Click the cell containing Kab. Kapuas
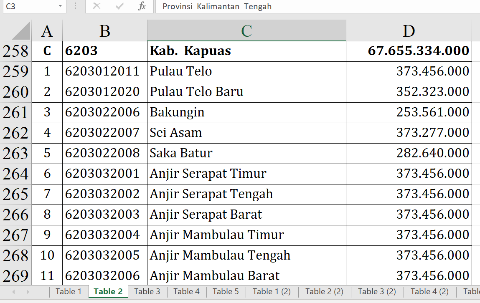The image size is (480, 303). (x=246, y=51)
